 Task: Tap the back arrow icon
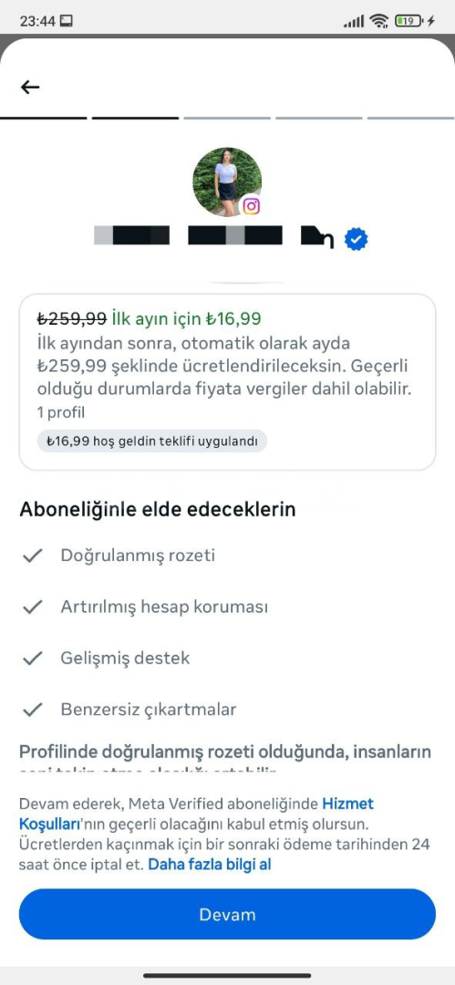(30, 88)
